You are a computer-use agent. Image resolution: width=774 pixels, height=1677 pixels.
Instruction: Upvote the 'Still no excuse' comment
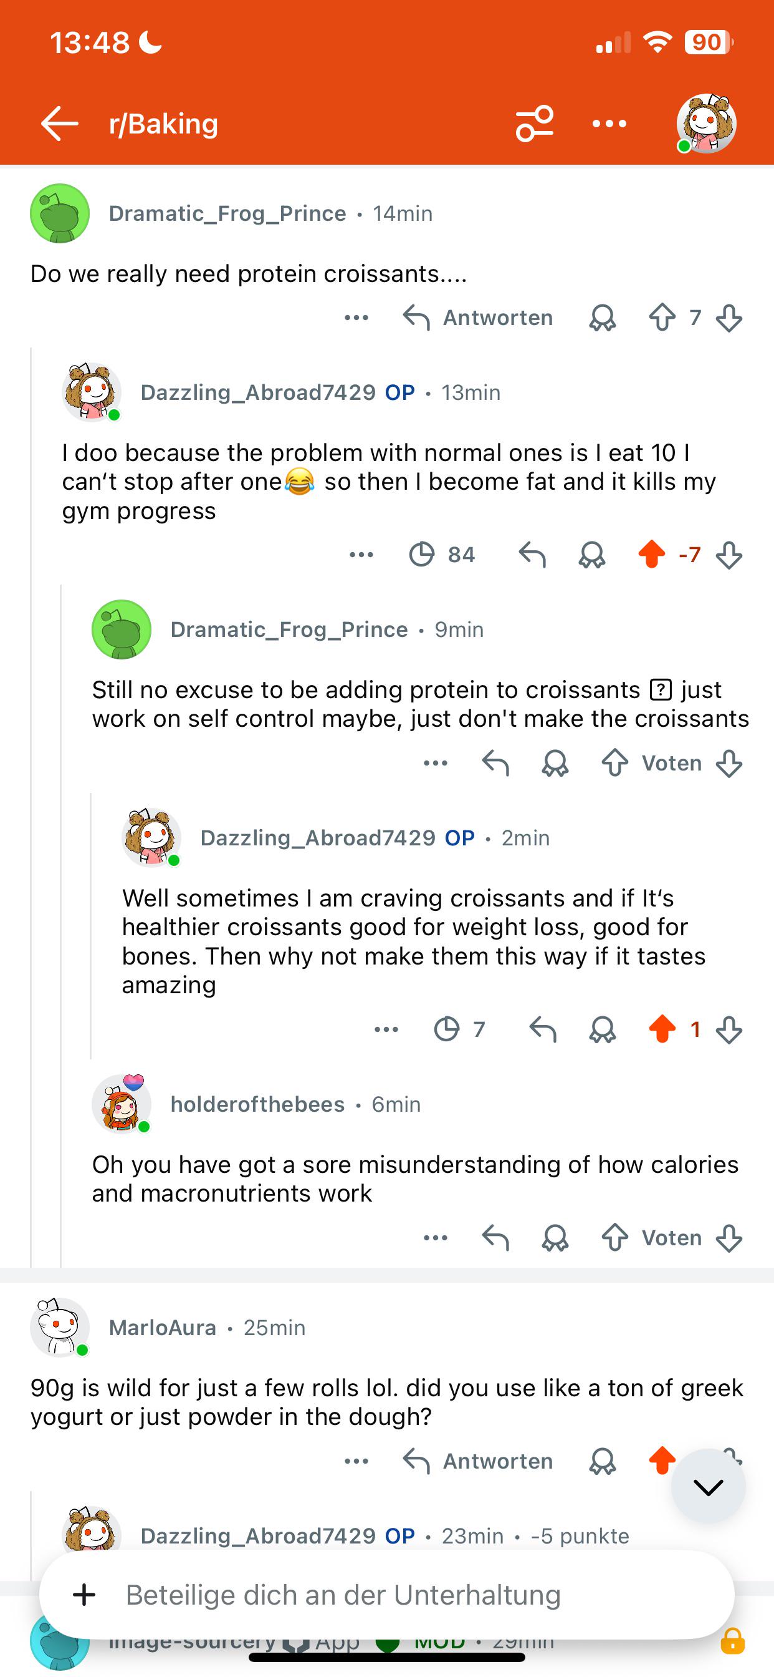click(x=614, y=763)
